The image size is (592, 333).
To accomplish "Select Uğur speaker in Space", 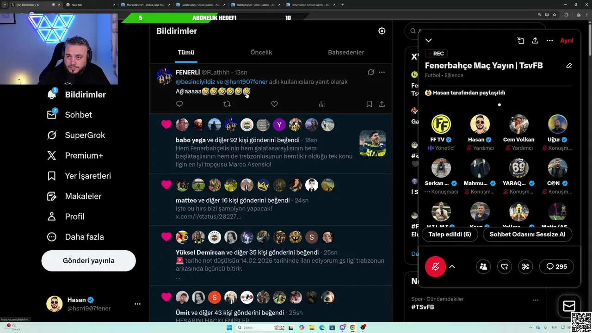I will (557, 124).
